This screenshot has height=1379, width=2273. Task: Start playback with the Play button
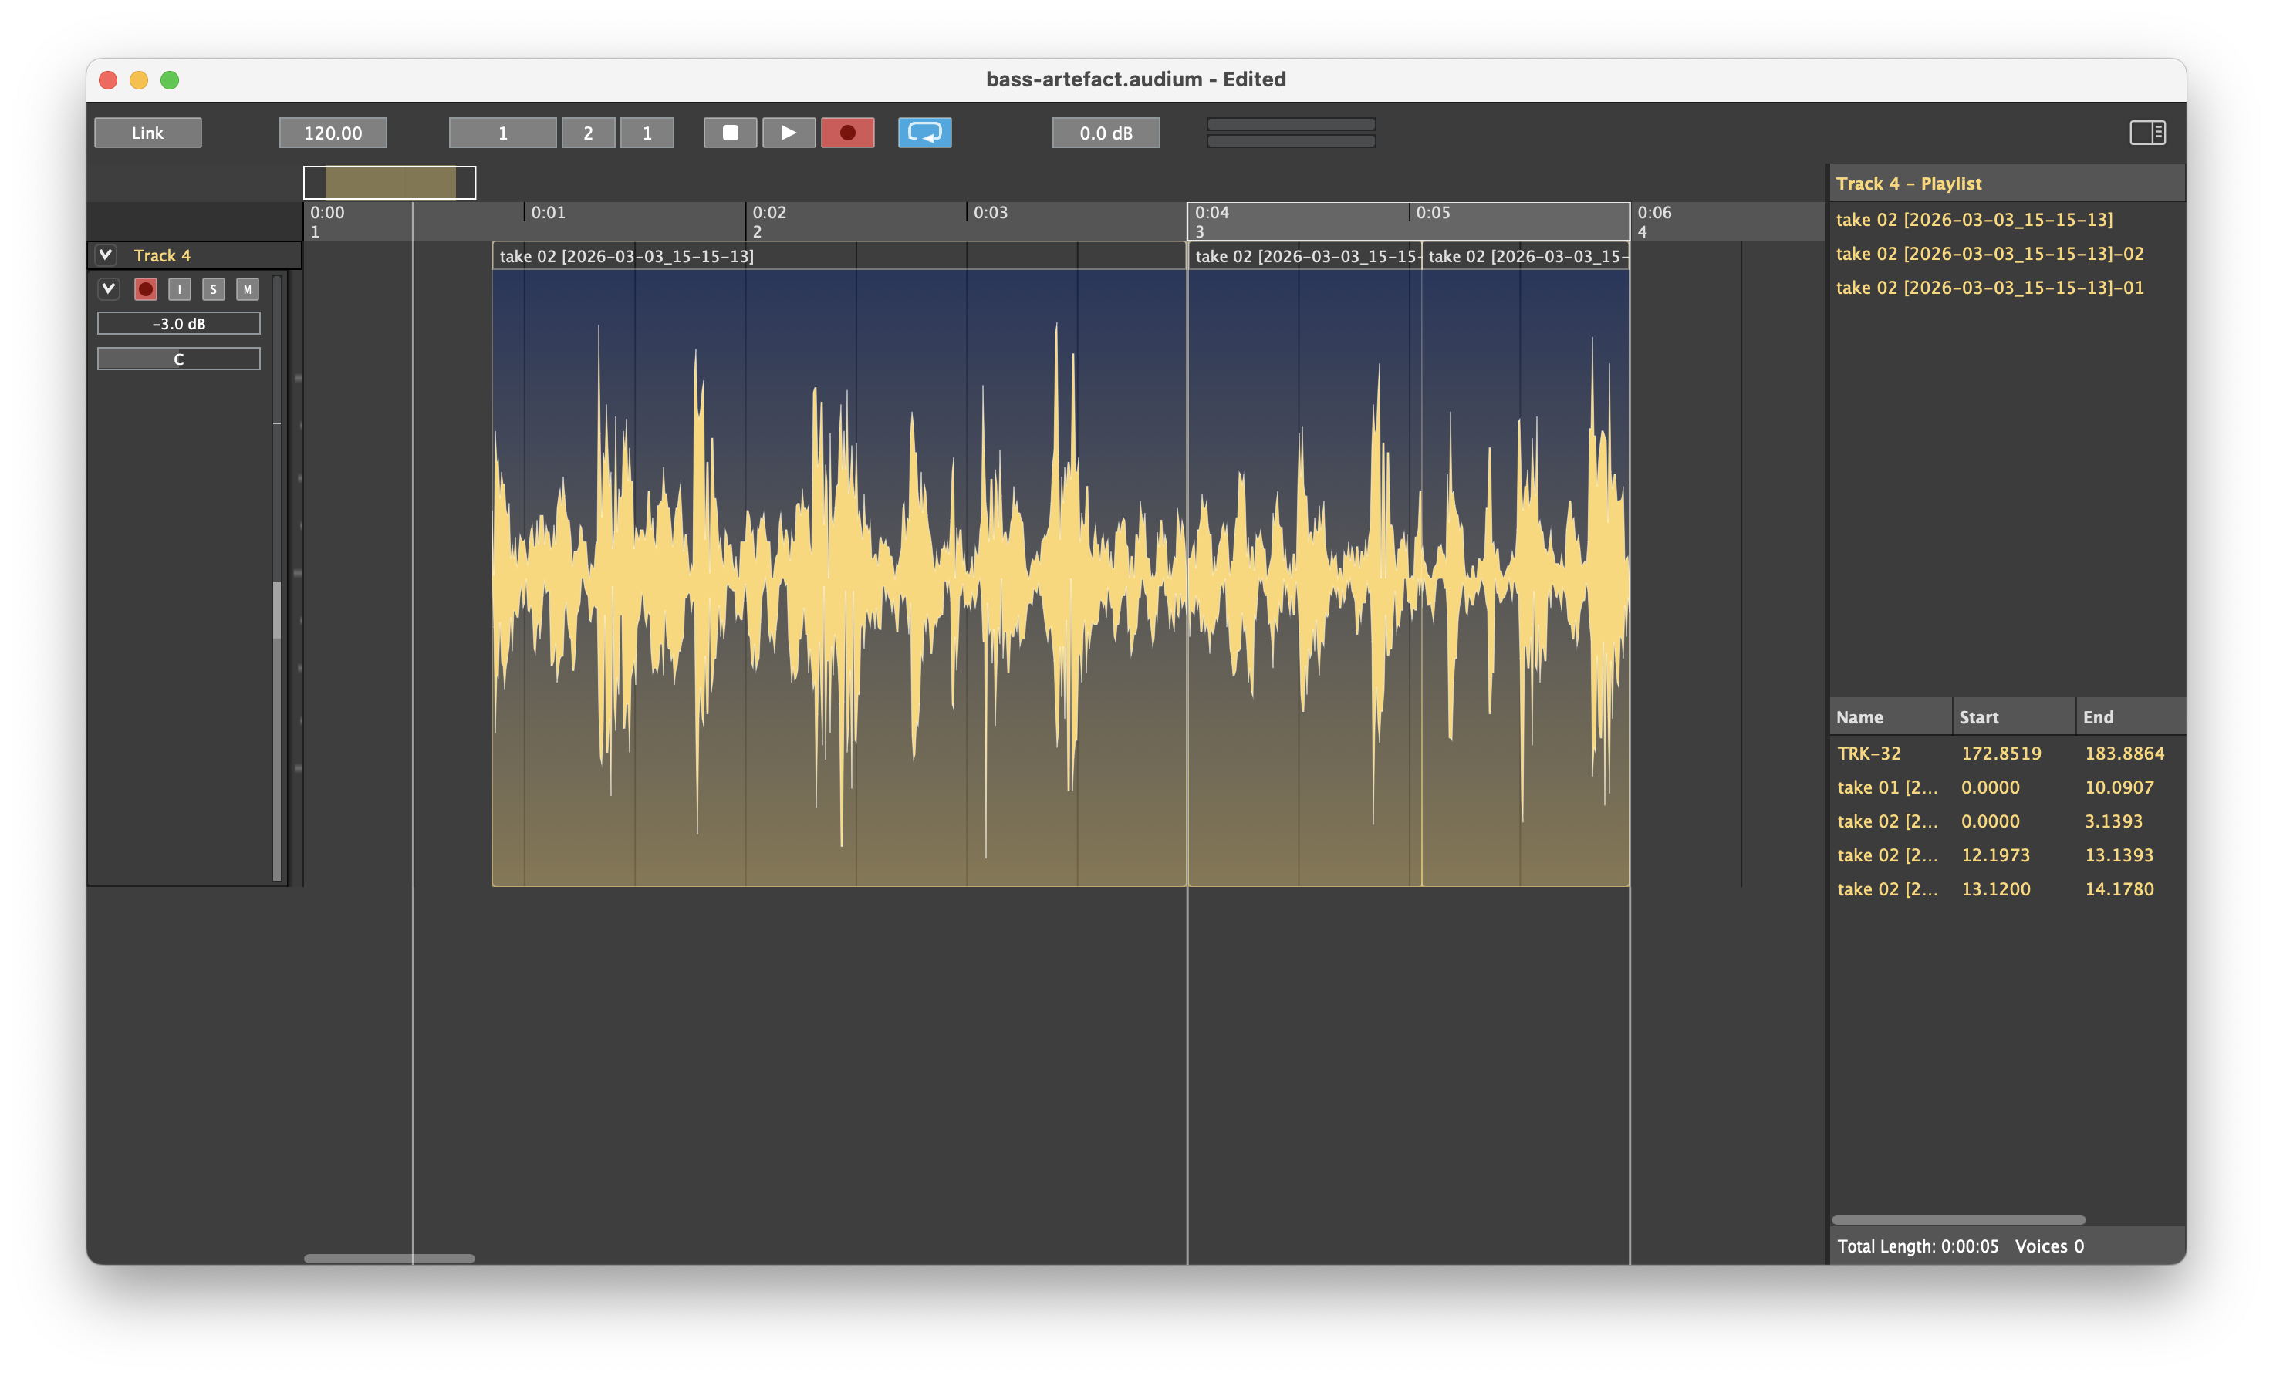point(788,133)
